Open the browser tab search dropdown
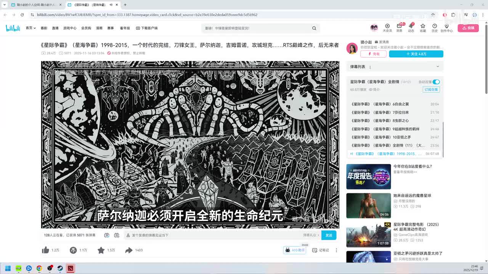 4,5
